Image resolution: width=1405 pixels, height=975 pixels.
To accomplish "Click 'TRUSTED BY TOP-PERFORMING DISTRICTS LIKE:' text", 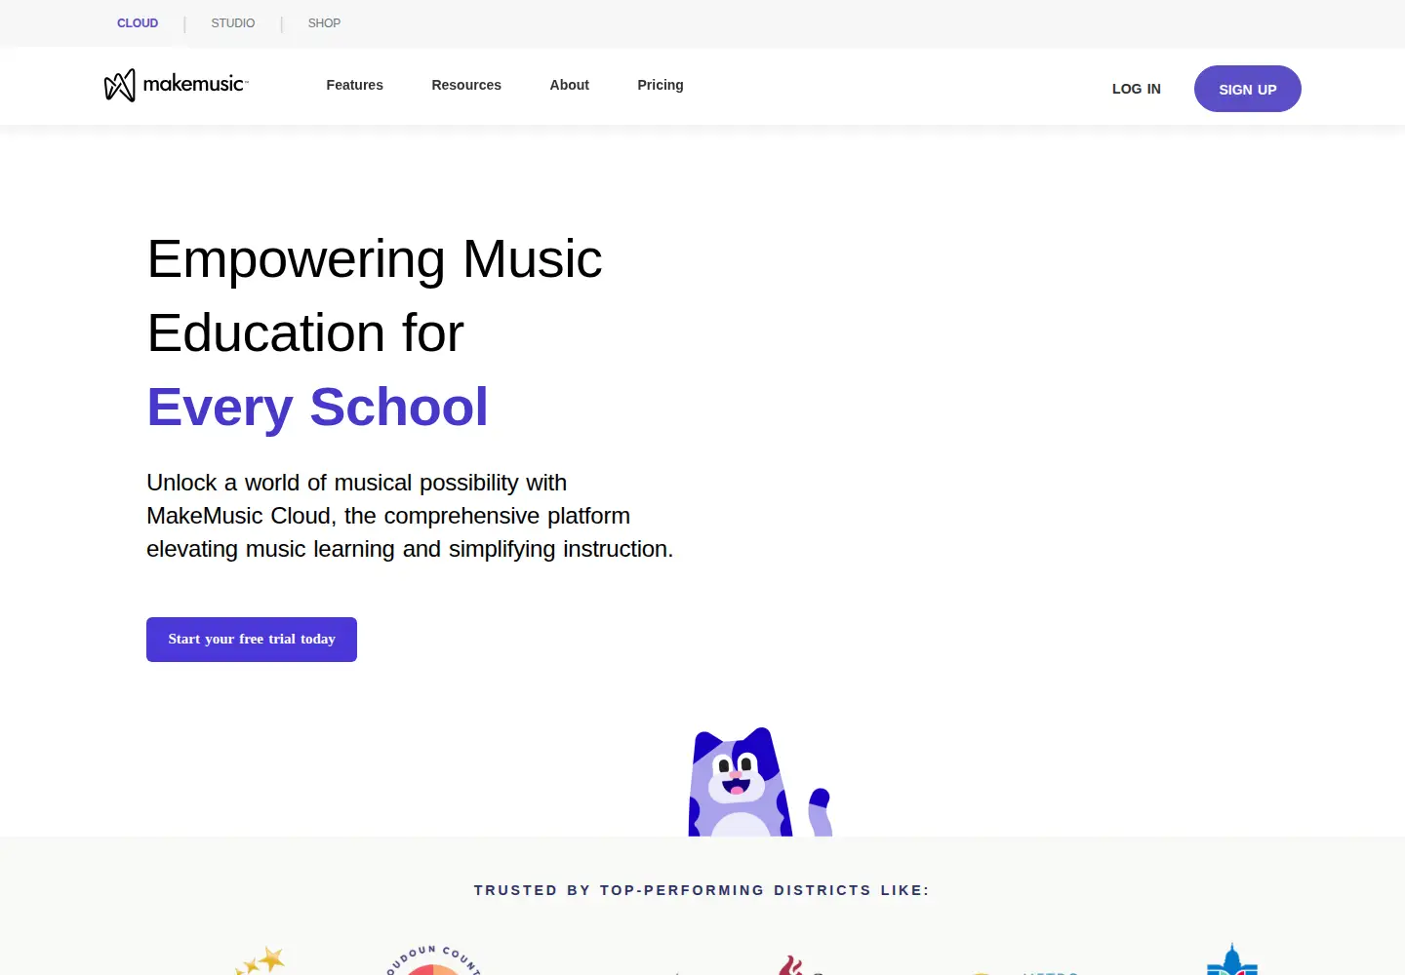I will point(702,890).
